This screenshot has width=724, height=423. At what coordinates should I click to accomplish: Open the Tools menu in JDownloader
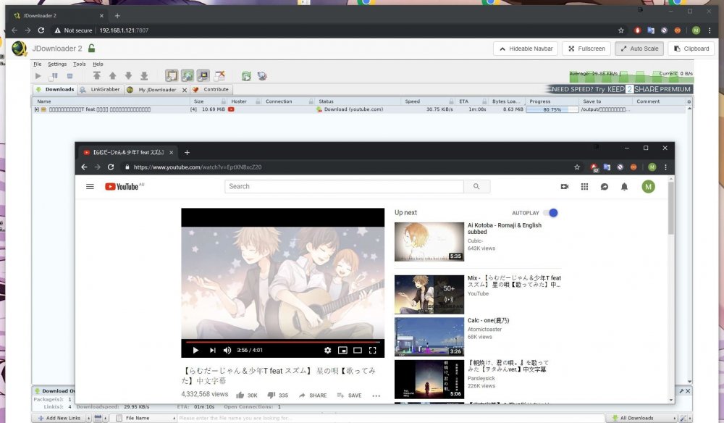tap(80, 64)
